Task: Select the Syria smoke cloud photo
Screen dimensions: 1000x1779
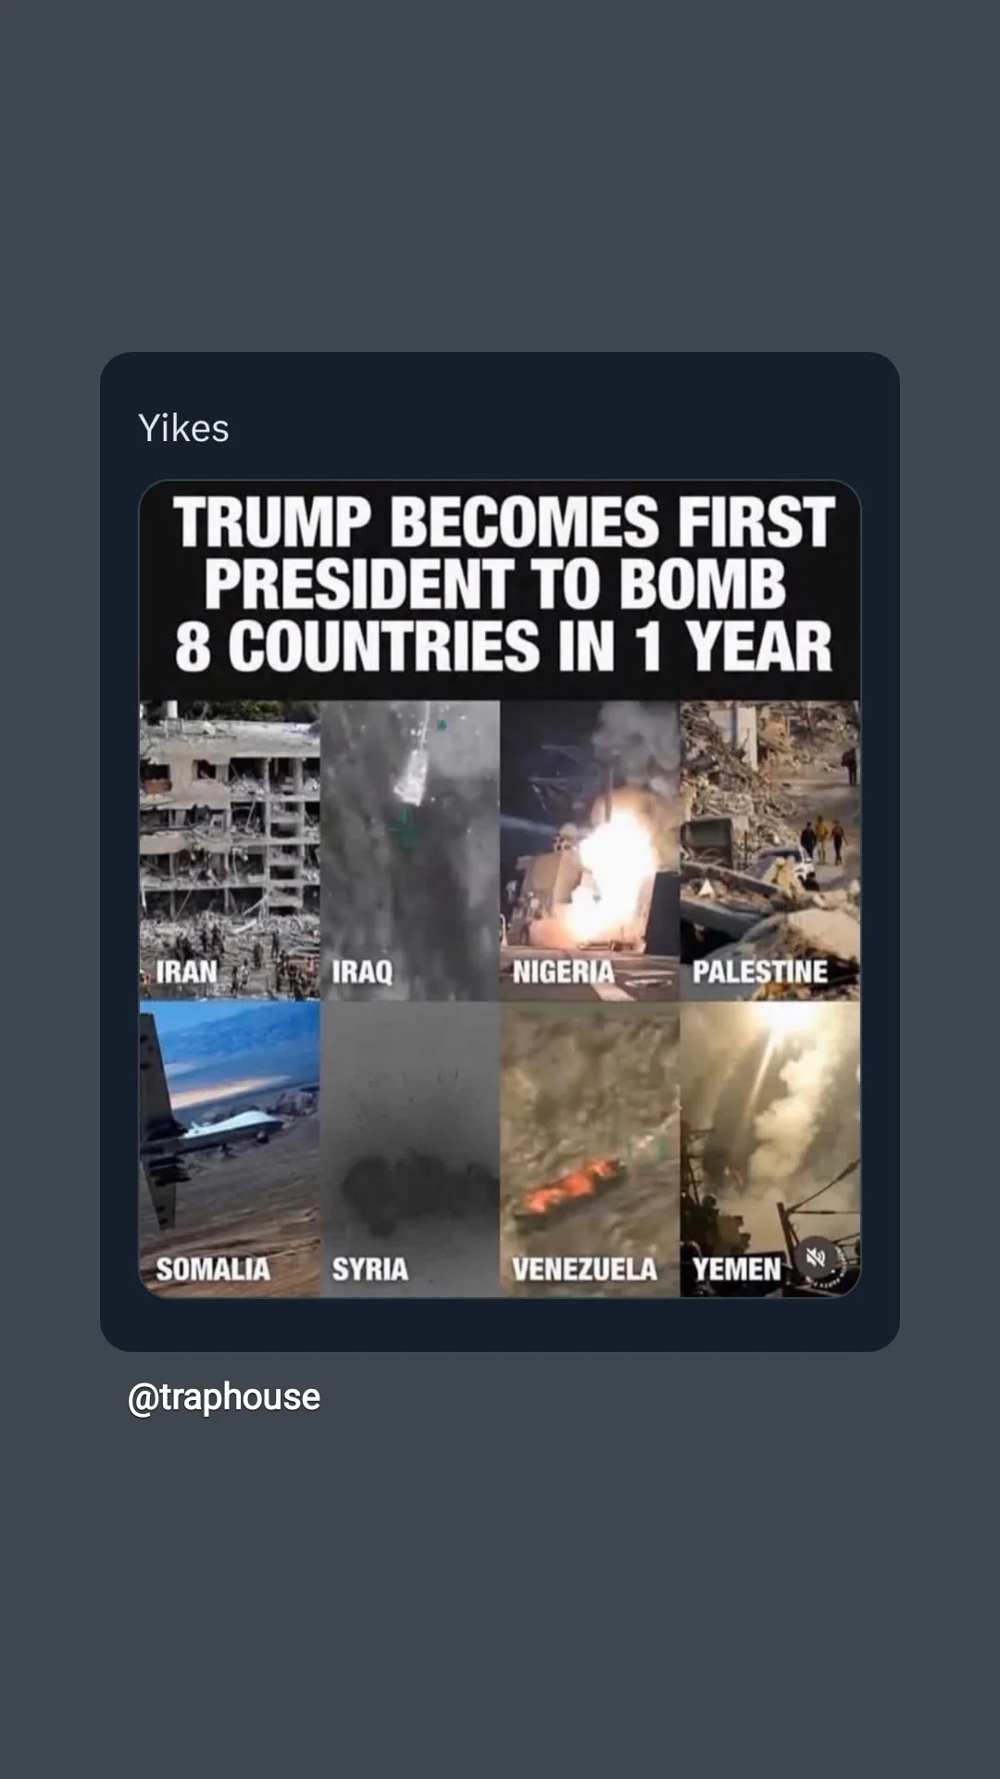Action: pyautogui.click(x=409, y=1149)
